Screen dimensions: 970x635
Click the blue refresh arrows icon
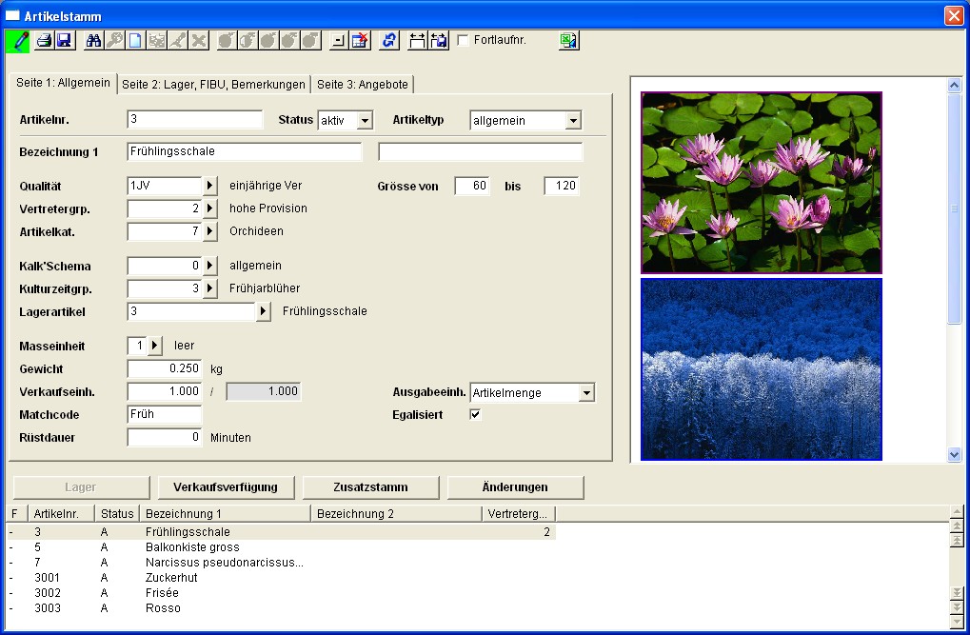coord(388,41)
